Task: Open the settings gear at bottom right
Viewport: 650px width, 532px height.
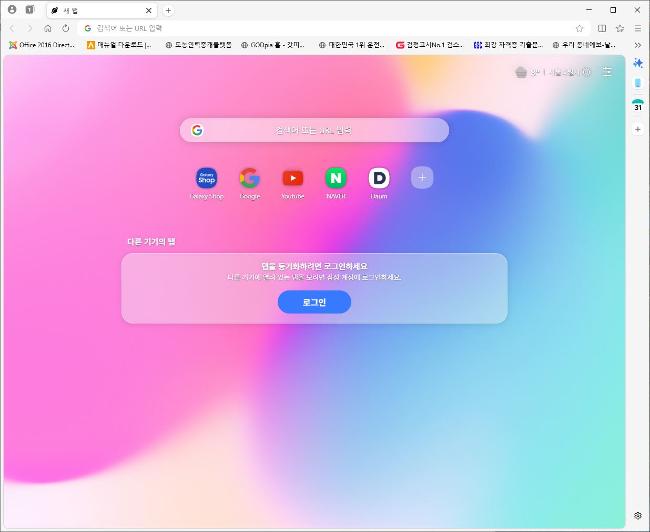Action: (637, 516)
